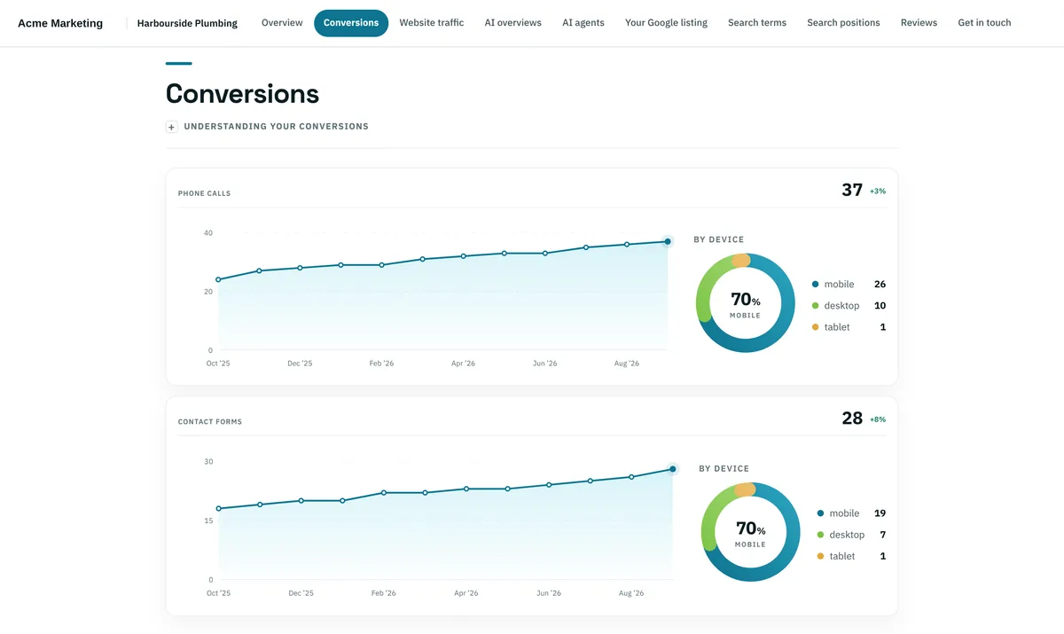Click contact forms total value 28

coord(852,419)
